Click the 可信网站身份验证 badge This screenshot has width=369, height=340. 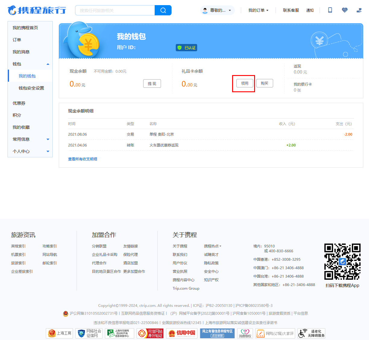150,333
